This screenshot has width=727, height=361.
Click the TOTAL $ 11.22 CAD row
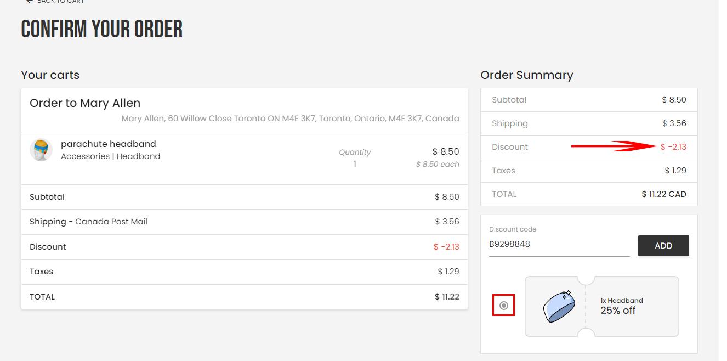pos(589,194)
